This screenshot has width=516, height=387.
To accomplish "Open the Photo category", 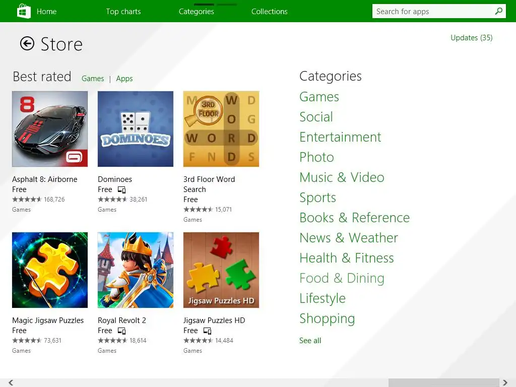I will coord(316,157).
